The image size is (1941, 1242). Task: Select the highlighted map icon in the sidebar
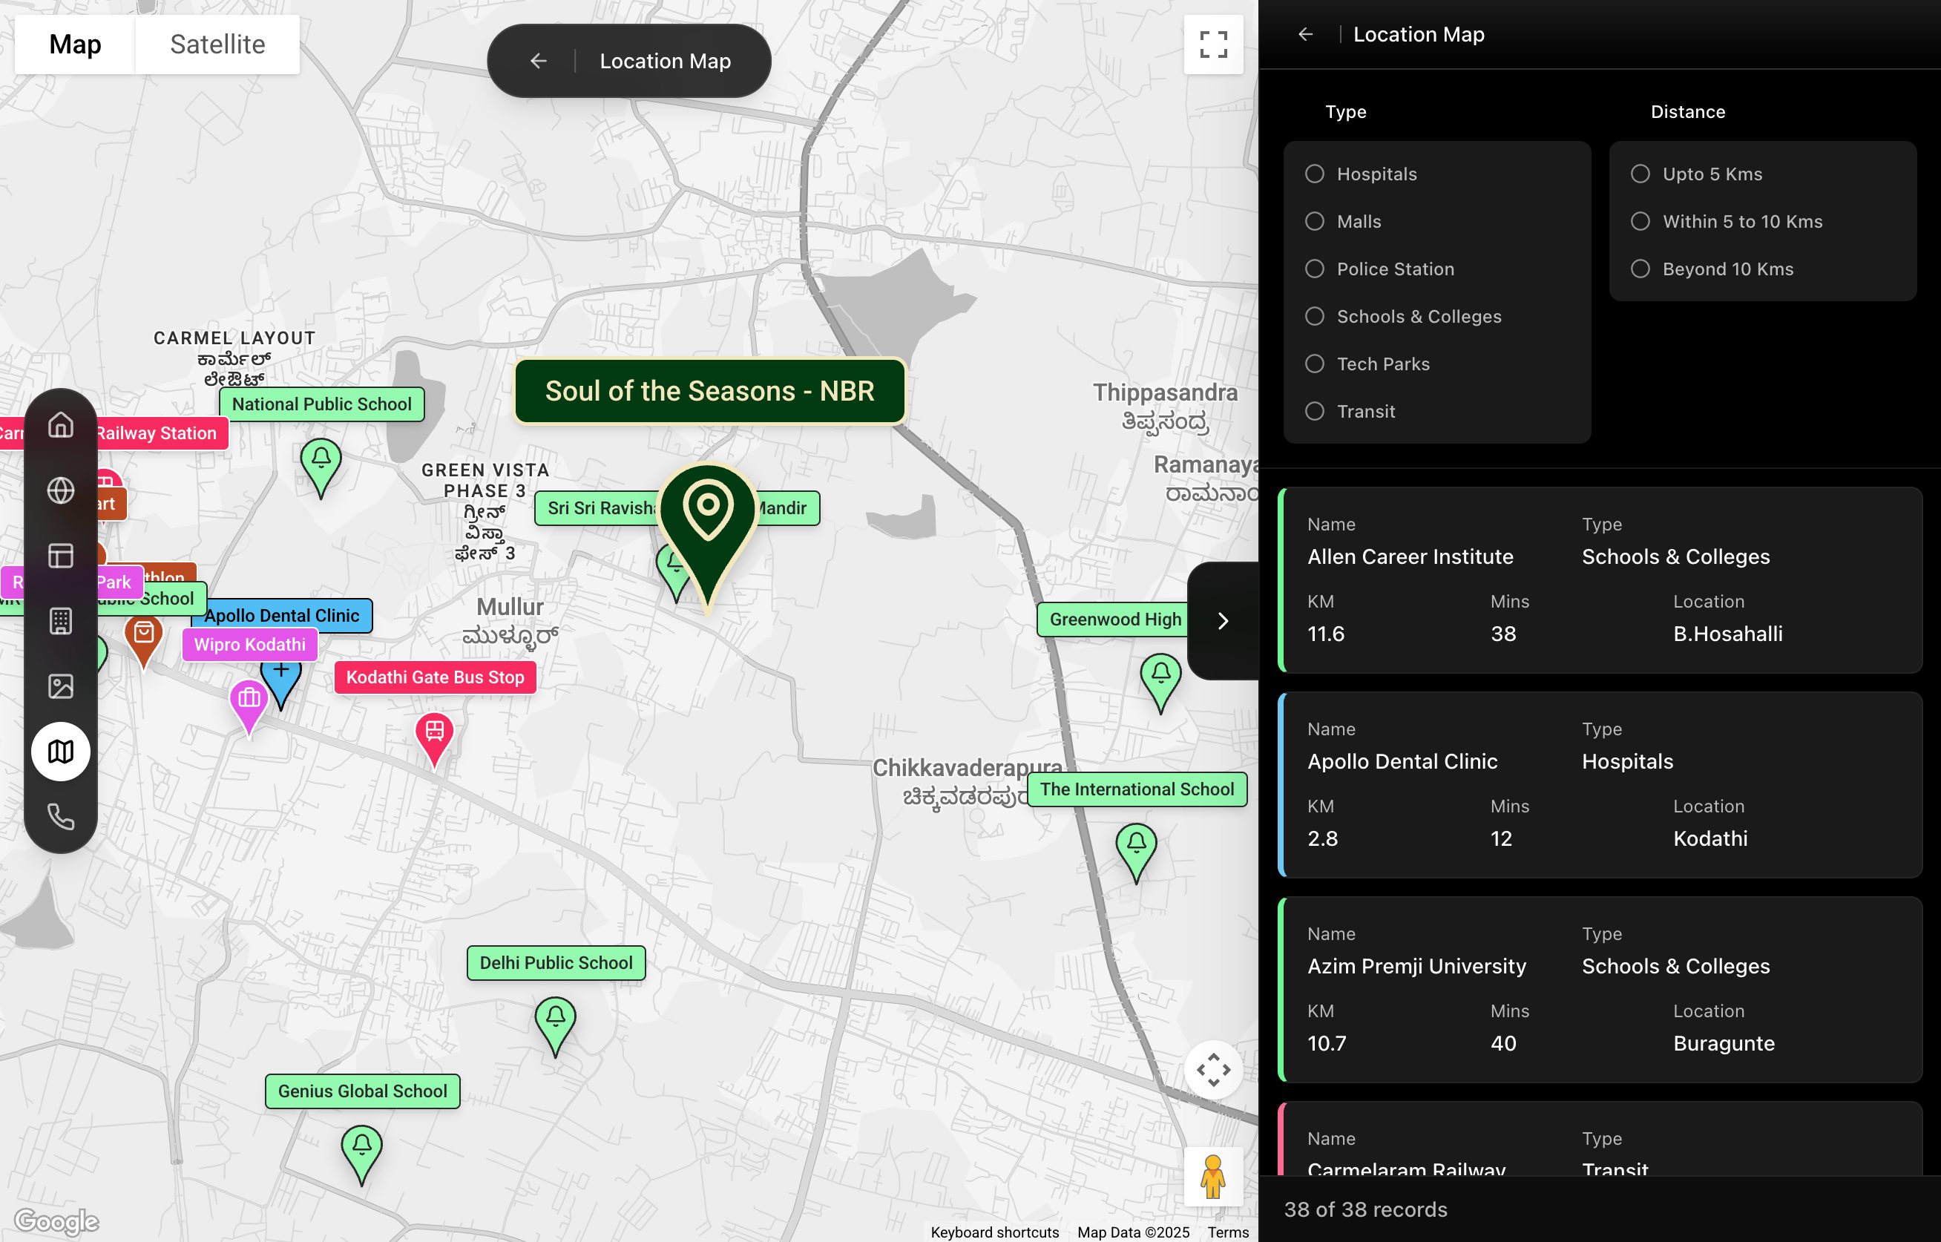click(62, 751)
